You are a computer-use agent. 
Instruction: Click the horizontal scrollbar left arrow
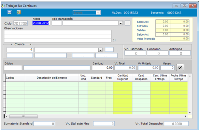click(x=7, y=116)
